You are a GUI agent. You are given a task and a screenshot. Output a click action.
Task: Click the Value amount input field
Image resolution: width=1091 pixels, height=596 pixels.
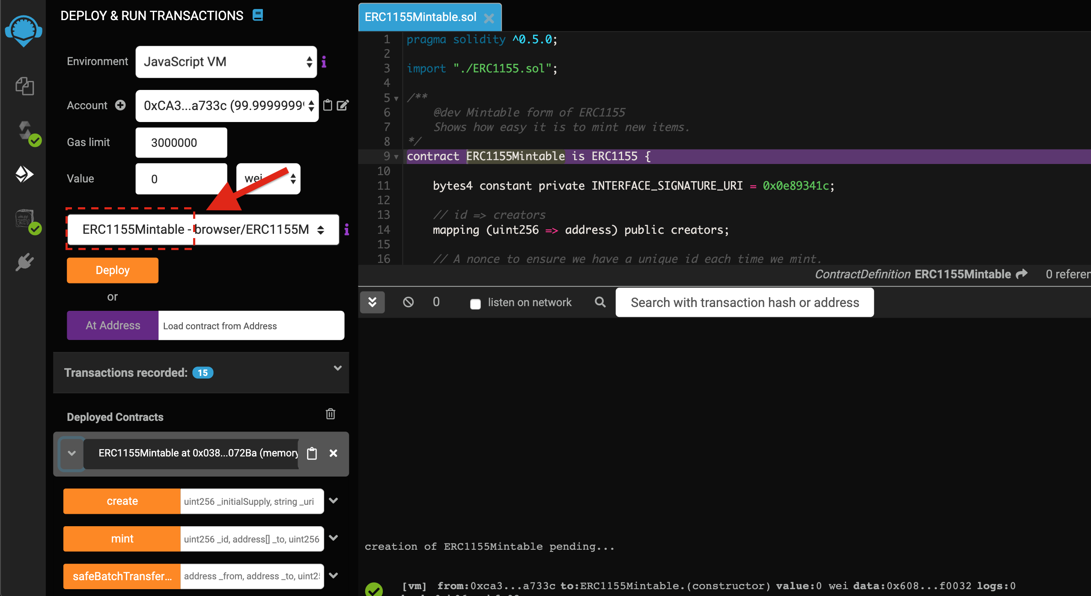point(182,179)
